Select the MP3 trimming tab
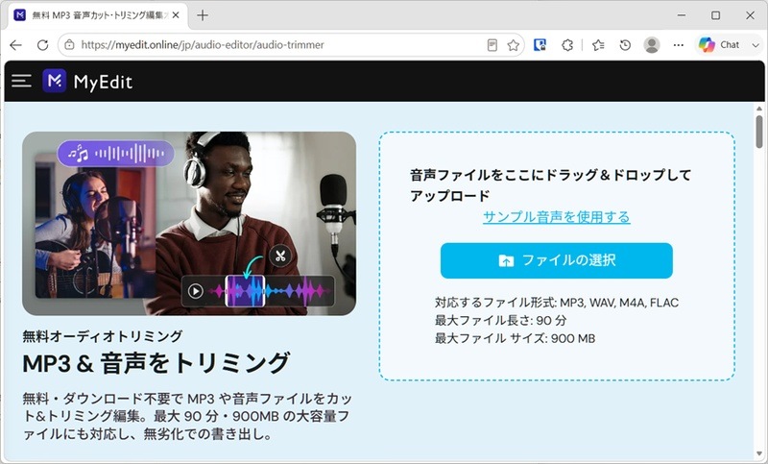The height and width of the screenshot is (464, 768). 98,15
